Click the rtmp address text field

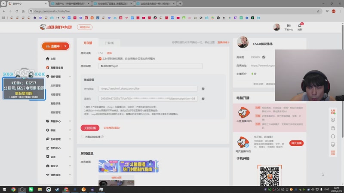tap(148, 89)
